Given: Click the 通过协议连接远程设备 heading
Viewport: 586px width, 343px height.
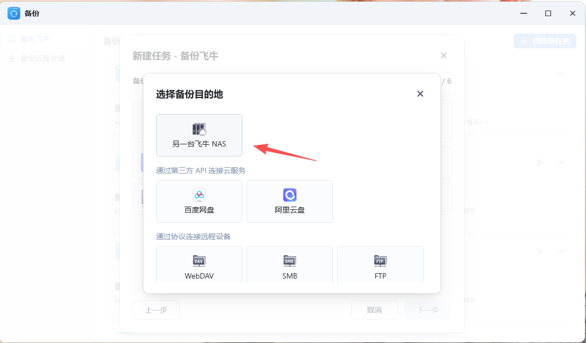Looking at the screenshot, I should [193, 236].
